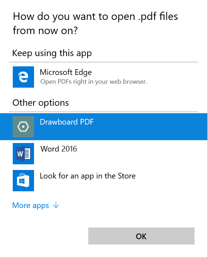Choose Microsoft Edge to open PDFs
Screen dimensions: 208x258
point(104,77)
